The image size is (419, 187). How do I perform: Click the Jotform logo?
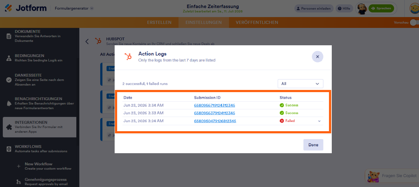(x=26, y=8)
